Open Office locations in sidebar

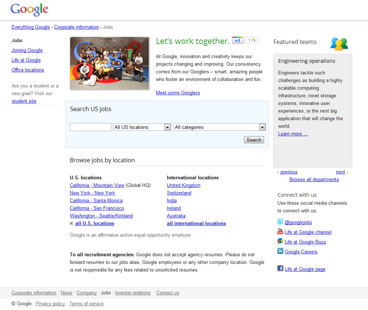[28, 70]
